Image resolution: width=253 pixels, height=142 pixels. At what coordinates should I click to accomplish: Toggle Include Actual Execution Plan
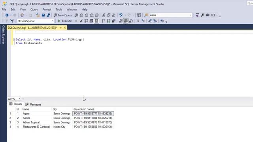click(103, 21)
